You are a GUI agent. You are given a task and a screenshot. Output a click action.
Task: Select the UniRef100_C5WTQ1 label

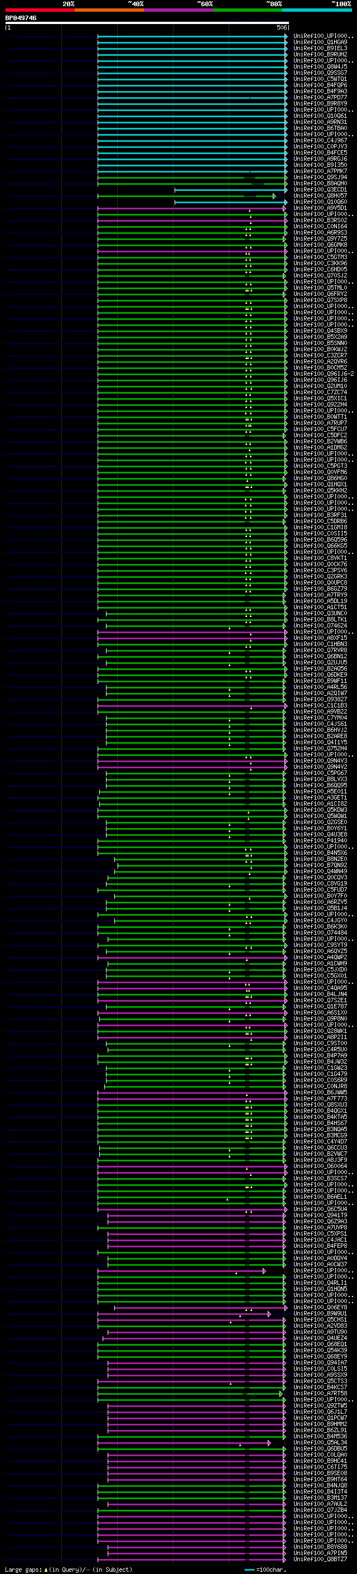tap(320, 79)
